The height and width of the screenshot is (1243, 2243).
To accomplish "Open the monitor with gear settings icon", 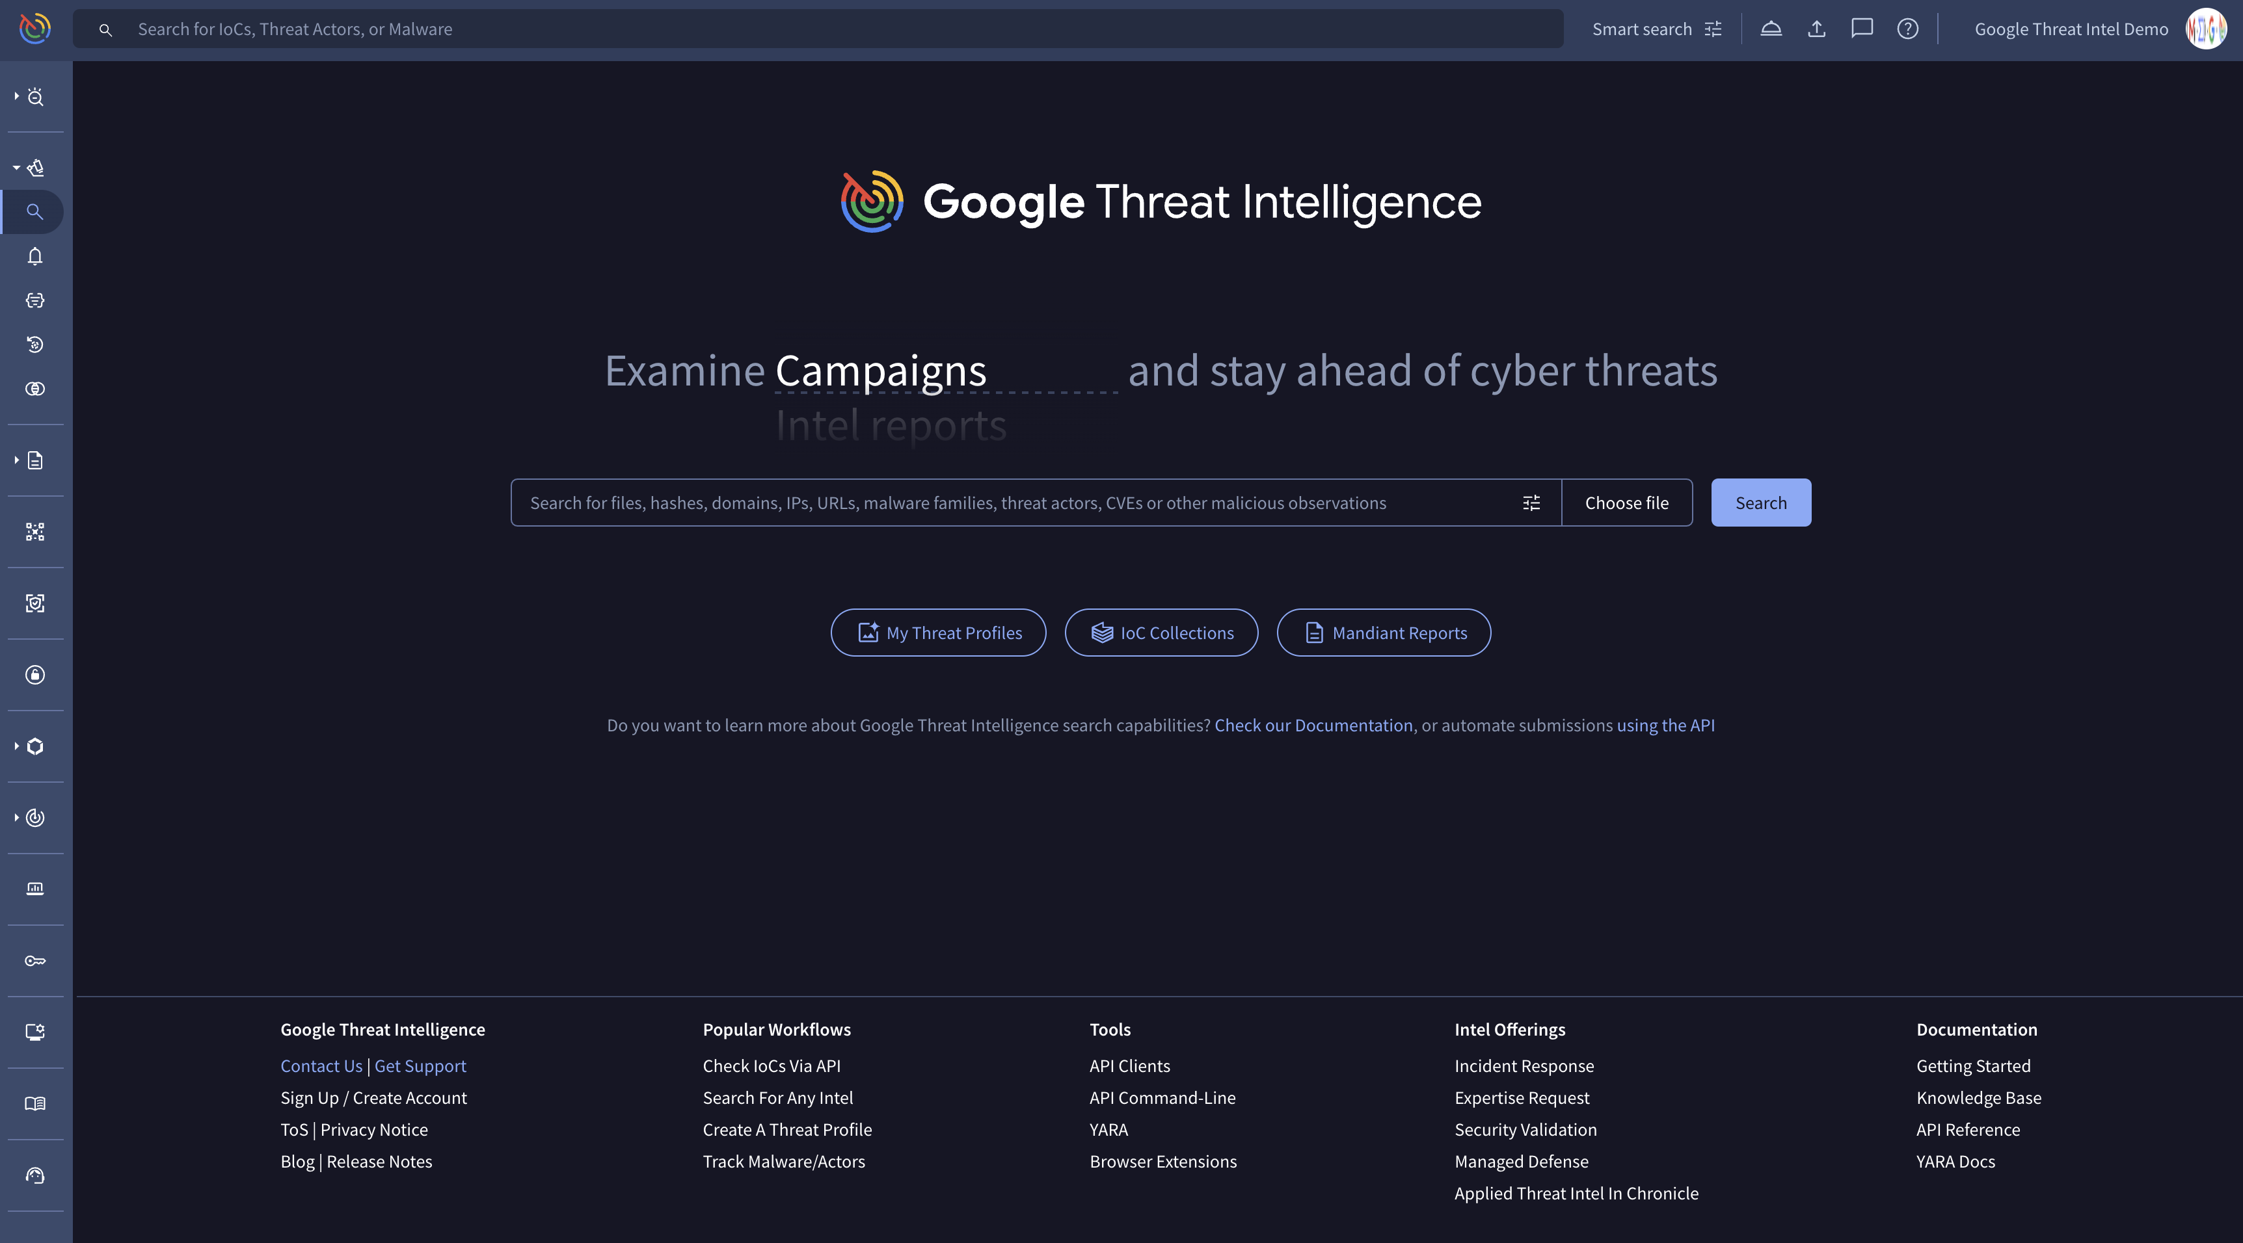I will click(35, 1032).
